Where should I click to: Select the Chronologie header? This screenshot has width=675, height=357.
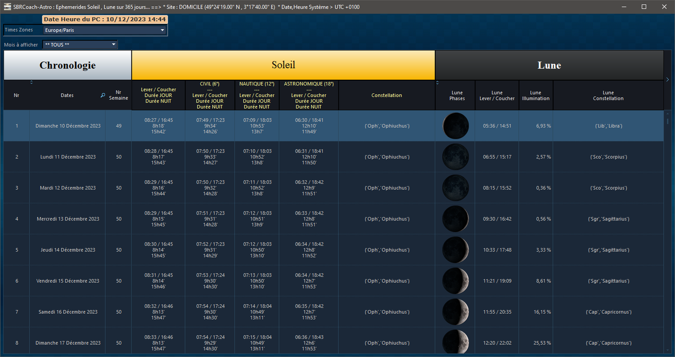tap(67, 65)
